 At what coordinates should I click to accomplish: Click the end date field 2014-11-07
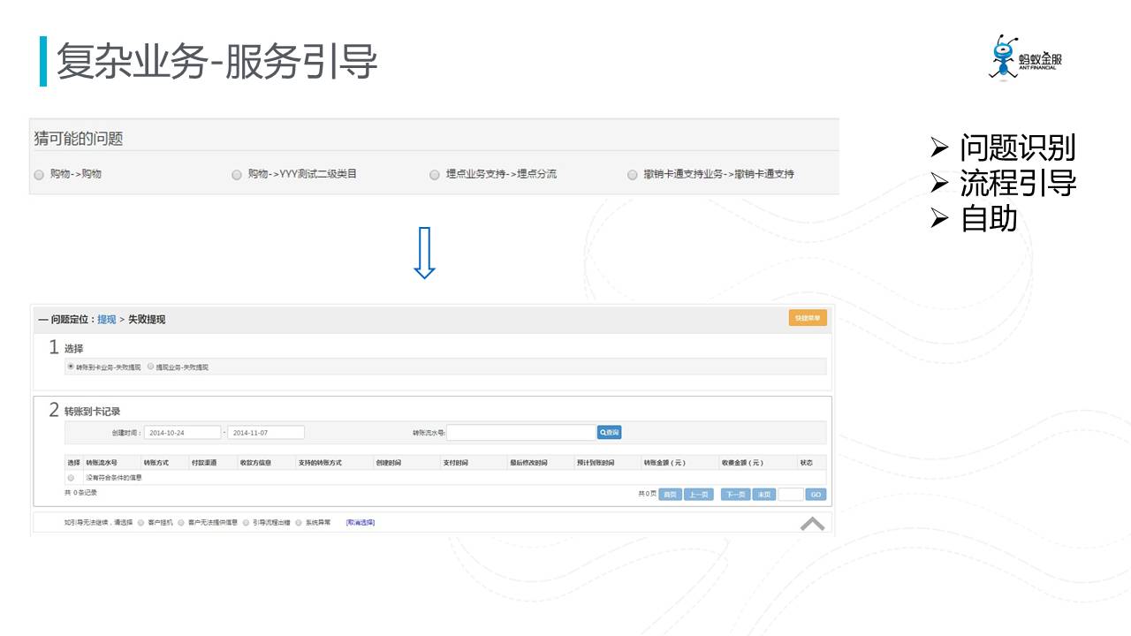click(x=266, y=433)
